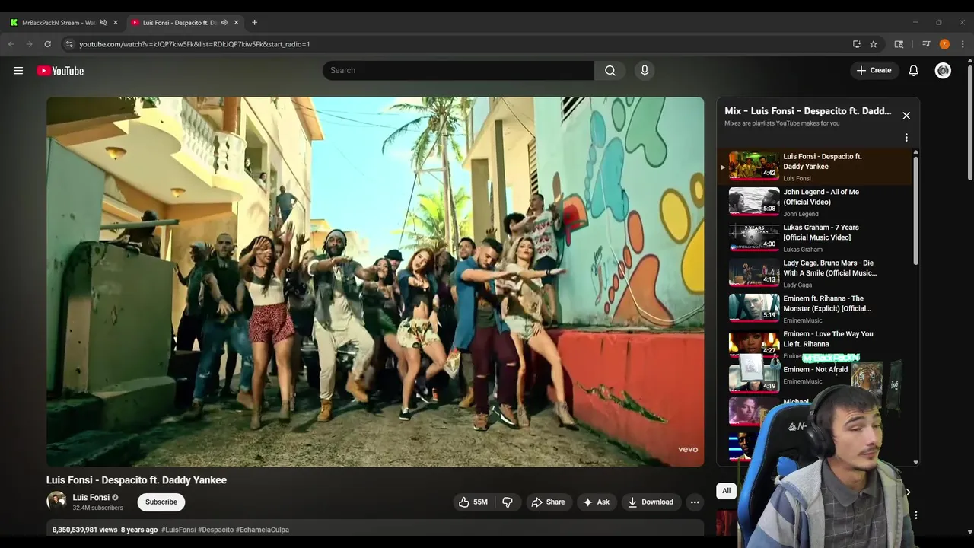
Task: Open Luis Fonsi channel name link
Action: [x=91, y=497]
